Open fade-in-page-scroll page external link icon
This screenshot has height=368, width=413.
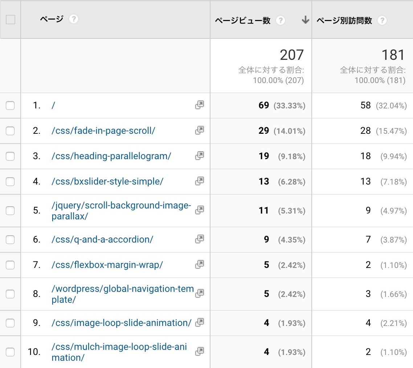(199, 130)
